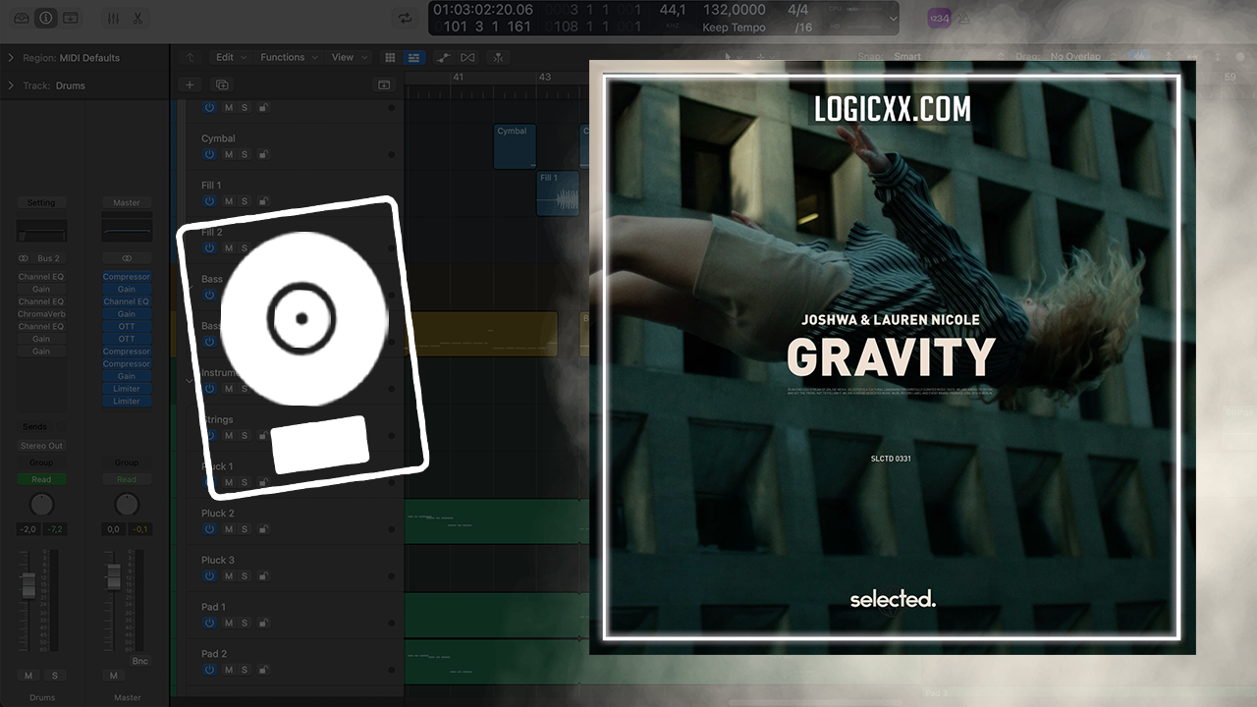Screen dimensions: 1257x707
Task: Click the Bnc bounce button
Action: point(139,662)
